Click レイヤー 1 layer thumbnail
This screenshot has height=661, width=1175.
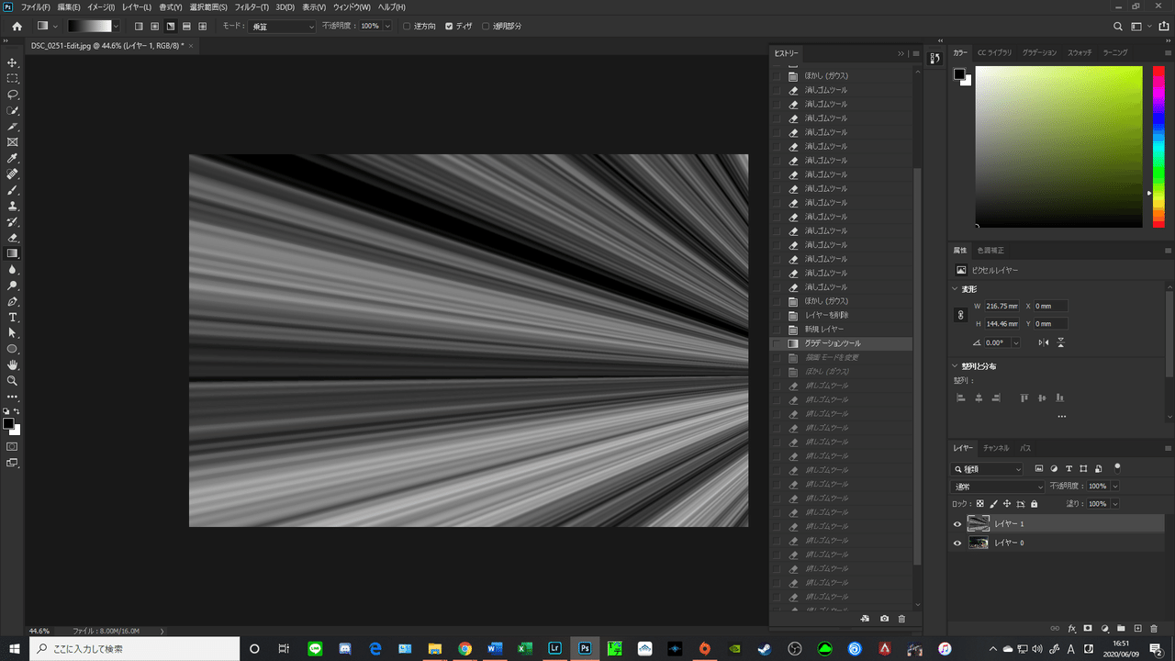pyautogui.click(x=979, y=524)
